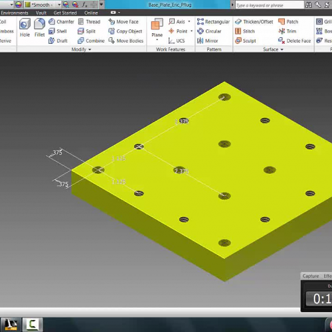332x332 pixels.
Task: Open the Inventor taskbar icon
Action: click(11, 325)
